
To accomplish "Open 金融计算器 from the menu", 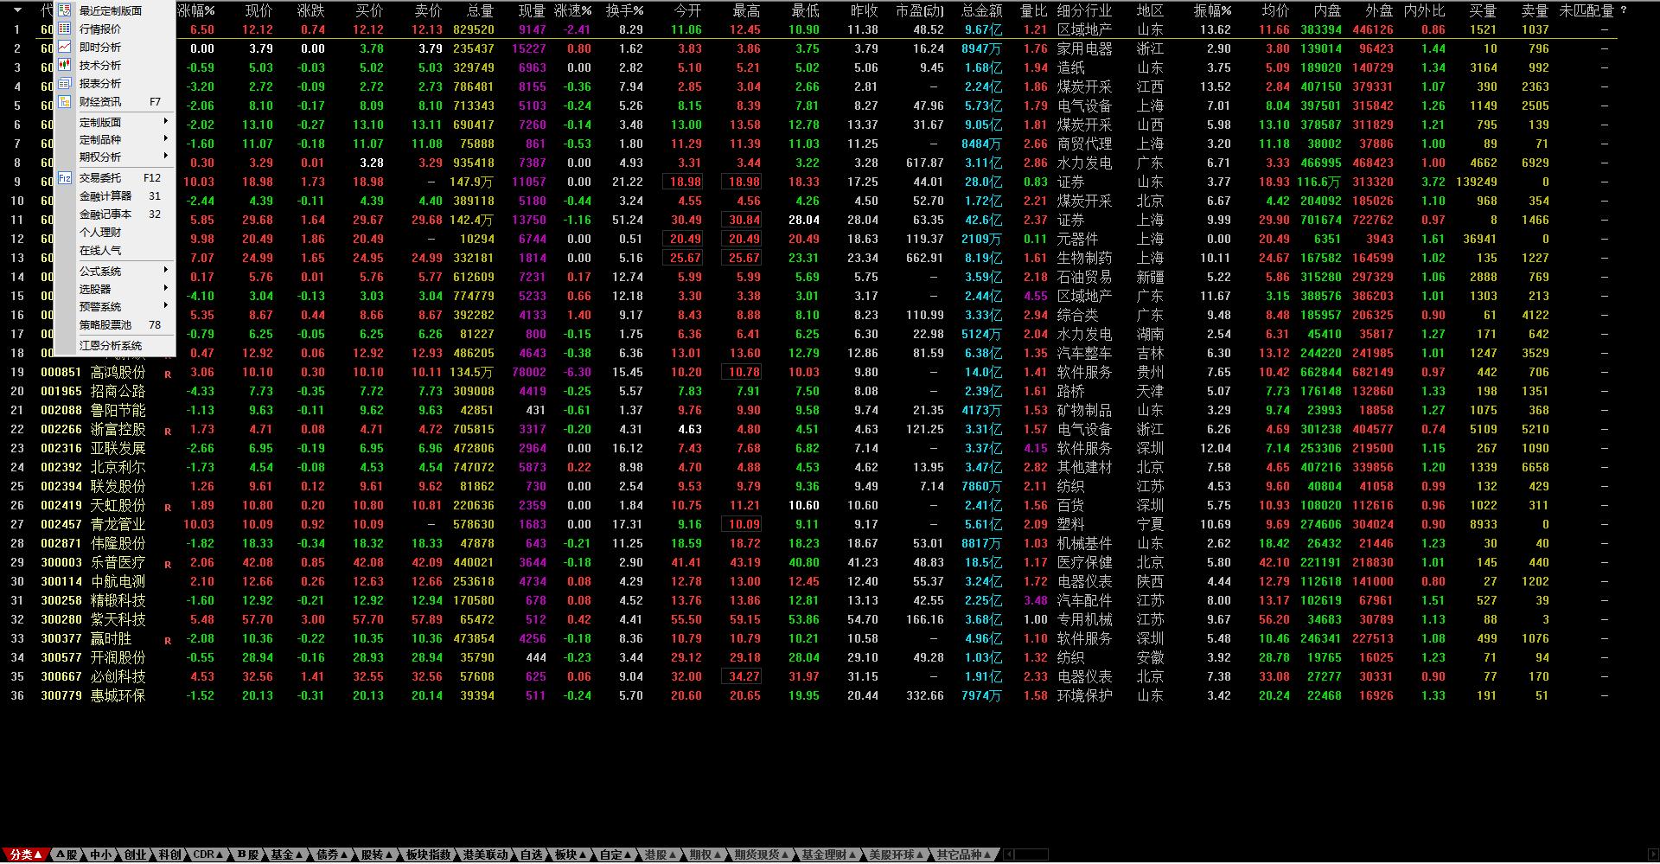I will coord(115,196).
